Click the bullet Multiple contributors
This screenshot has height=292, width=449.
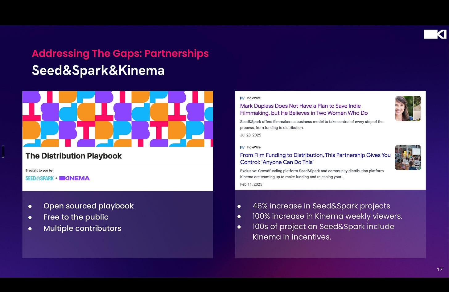click(x=82, y=228)
